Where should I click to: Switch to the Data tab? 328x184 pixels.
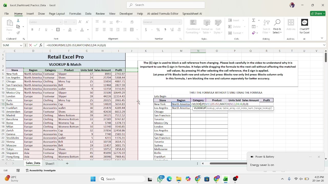point(88,14)
